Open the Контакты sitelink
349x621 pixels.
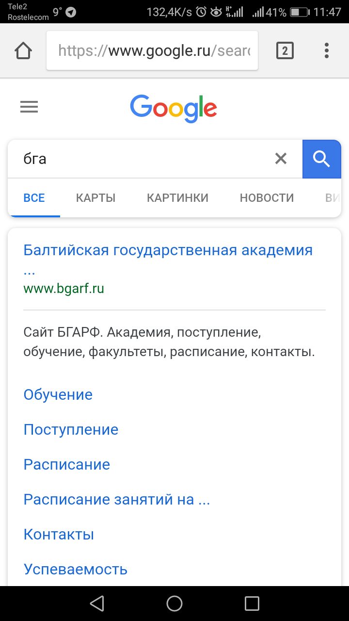coord(59,534)
